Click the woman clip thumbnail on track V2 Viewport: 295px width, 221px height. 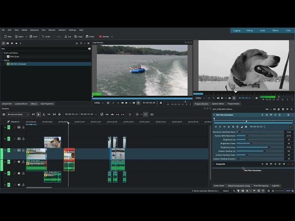coord(53,142)
